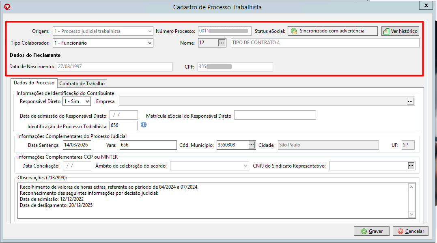This screenshot has height=243, width=437.
Task: Click the Data Conciliação field
Action: click(77, 166)
